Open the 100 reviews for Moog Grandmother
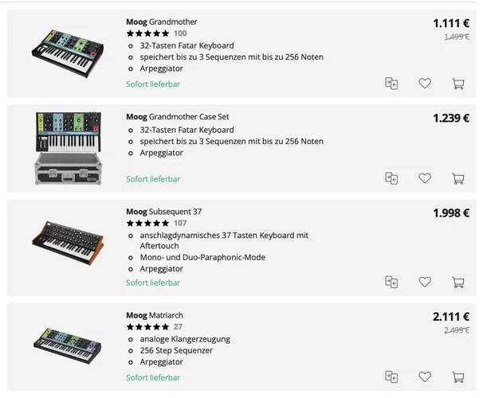The width and height of the screenshot is (483, 398). coord(180,33)
